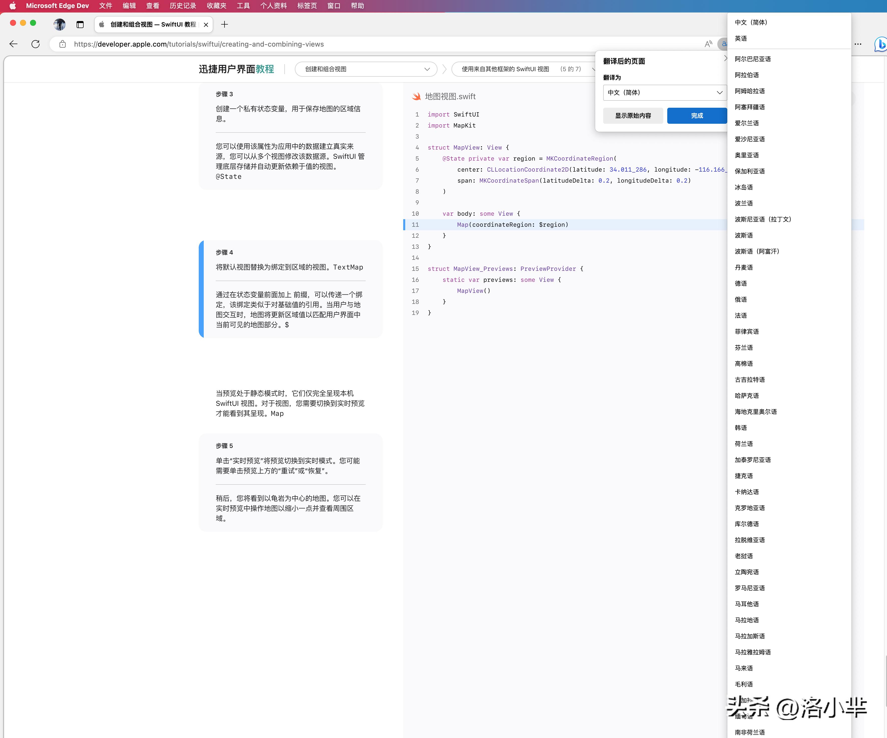This screenshot has height=738, width=887.
Task: Open the tab actions menu icon
Action: click(80, 25)
